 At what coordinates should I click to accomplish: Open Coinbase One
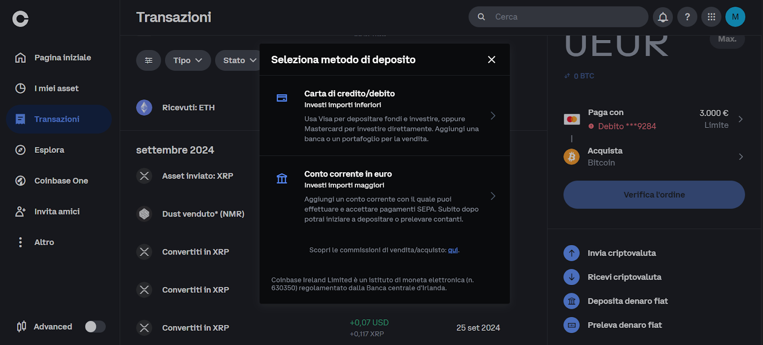59,181
